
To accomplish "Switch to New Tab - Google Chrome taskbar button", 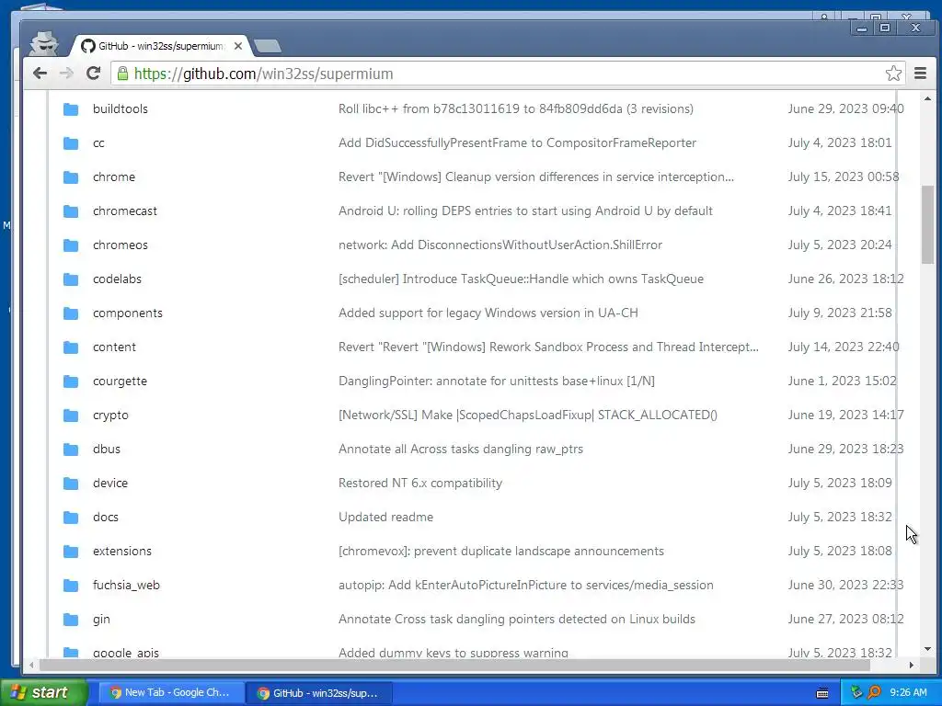I will pyautogui.click(x=170, y=692).
